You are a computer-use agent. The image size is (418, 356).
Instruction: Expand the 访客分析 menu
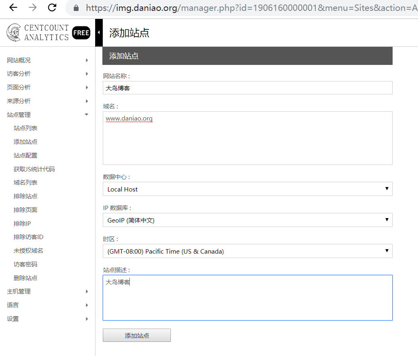pyautogui.click(x=48, y=74)
